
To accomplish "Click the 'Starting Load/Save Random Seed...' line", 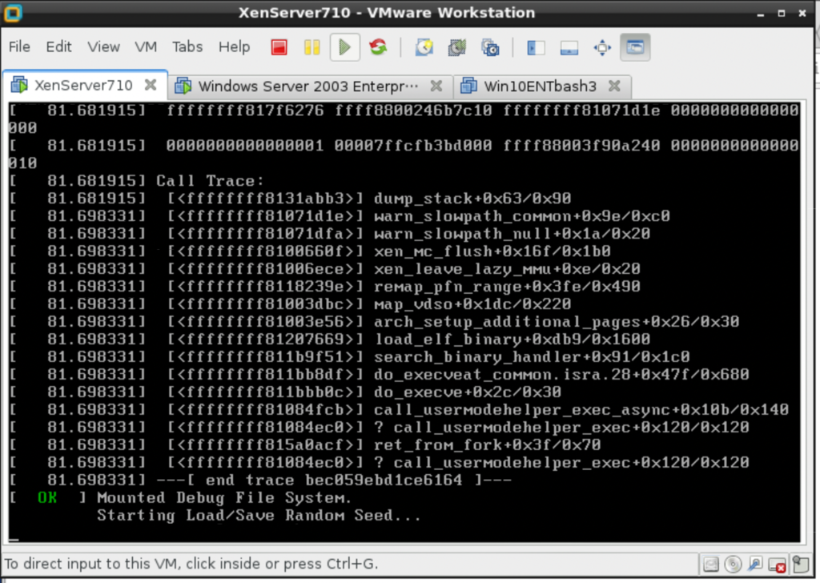I will (x=259, y=516).
